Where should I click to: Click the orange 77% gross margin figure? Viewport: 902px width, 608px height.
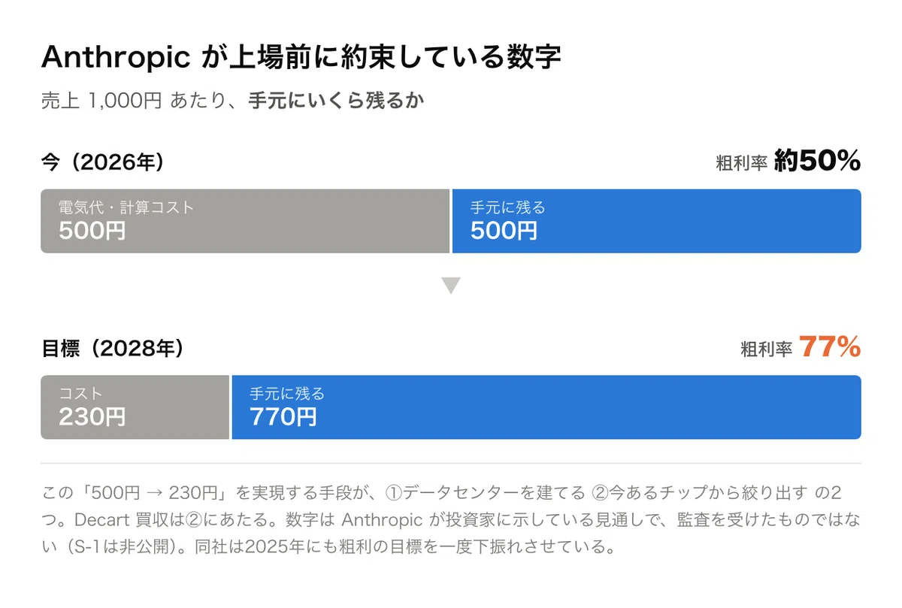tap(829, 346)
